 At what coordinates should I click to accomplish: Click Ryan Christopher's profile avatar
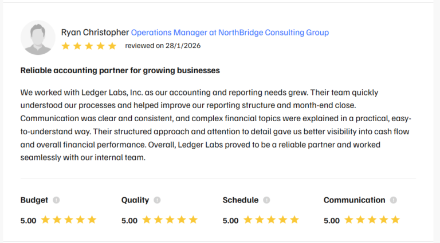coord(38,38)
